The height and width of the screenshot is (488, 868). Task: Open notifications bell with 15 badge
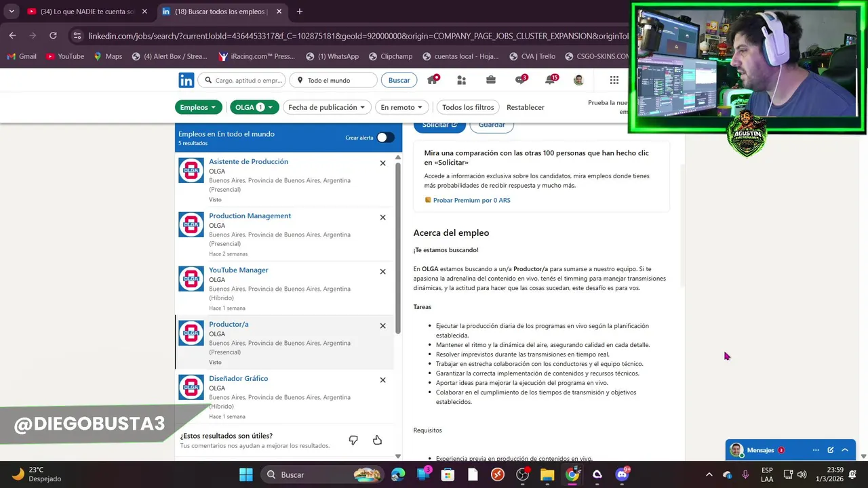[551, 80]
